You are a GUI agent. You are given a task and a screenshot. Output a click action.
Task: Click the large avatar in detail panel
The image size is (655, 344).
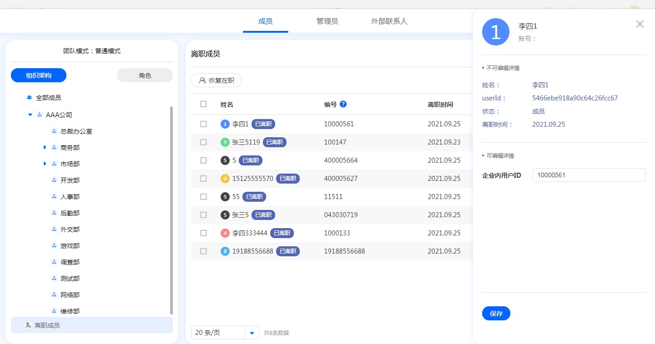tap(495, 32)
